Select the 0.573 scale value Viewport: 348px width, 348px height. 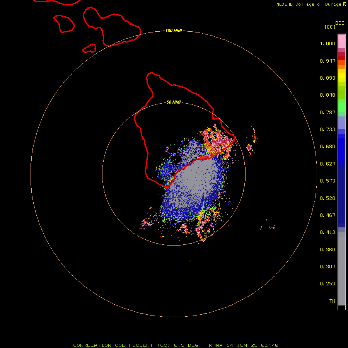click(328, 181)
